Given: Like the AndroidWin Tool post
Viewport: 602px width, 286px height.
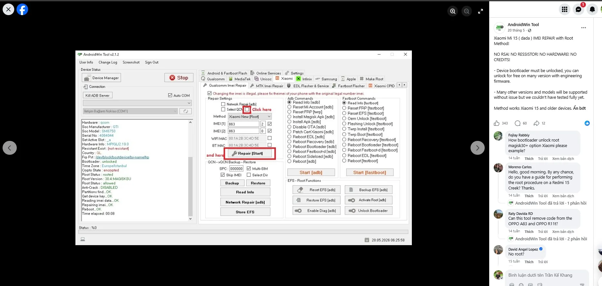Looking at the screenshot, I should (497, 123).
